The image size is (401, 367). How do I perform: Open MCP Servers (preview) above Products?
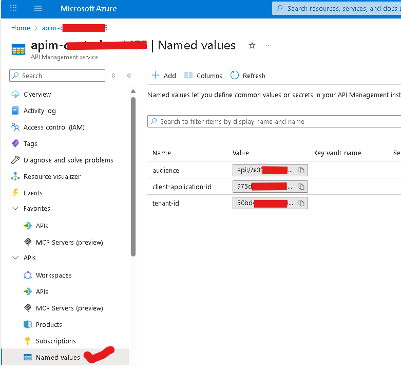(69, 308)
